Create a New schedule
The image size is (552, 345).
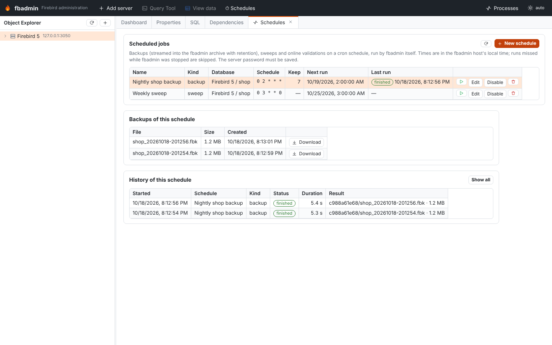517,44
